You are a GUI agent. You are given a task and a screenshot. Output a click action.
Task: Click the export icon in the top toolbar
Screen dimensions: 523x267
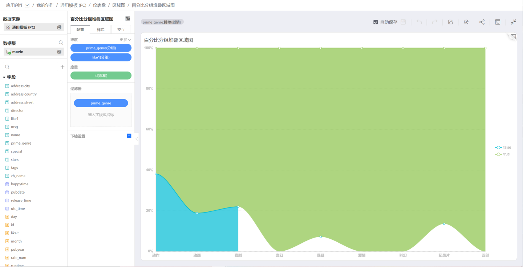coord(450,22)
